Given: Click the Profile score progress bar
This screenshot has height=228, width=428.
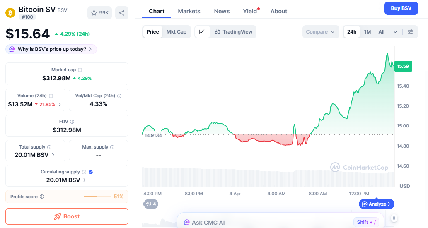Looking at the screenshot, I should tap(97, 197).
